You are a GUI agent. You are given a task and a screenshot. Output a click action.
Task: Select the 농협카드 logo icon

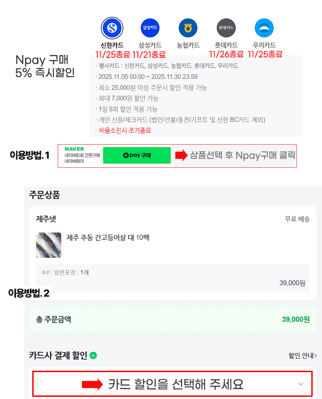click(x=188, y=28)
